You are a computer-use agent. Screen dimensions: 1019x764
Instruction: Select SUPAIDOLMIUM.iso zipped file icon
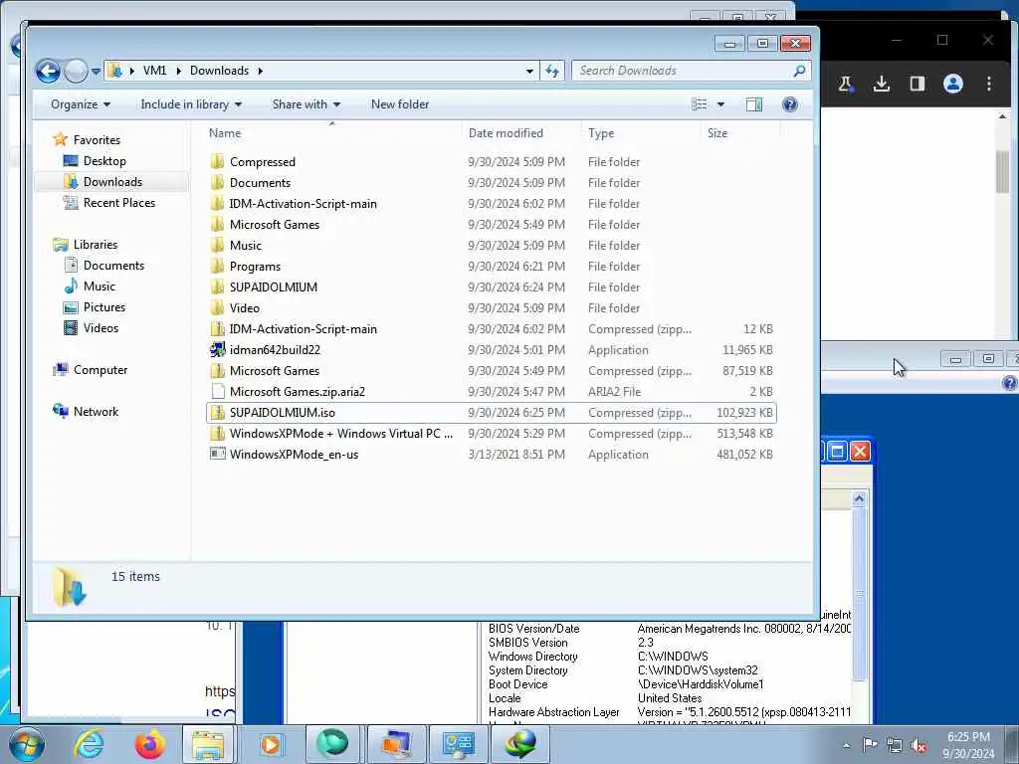coord(218,413)
